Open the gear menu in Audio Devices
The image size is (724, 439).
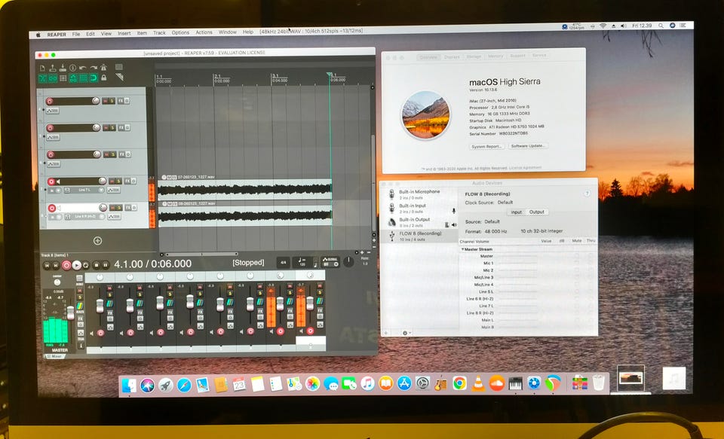(406, 333)
